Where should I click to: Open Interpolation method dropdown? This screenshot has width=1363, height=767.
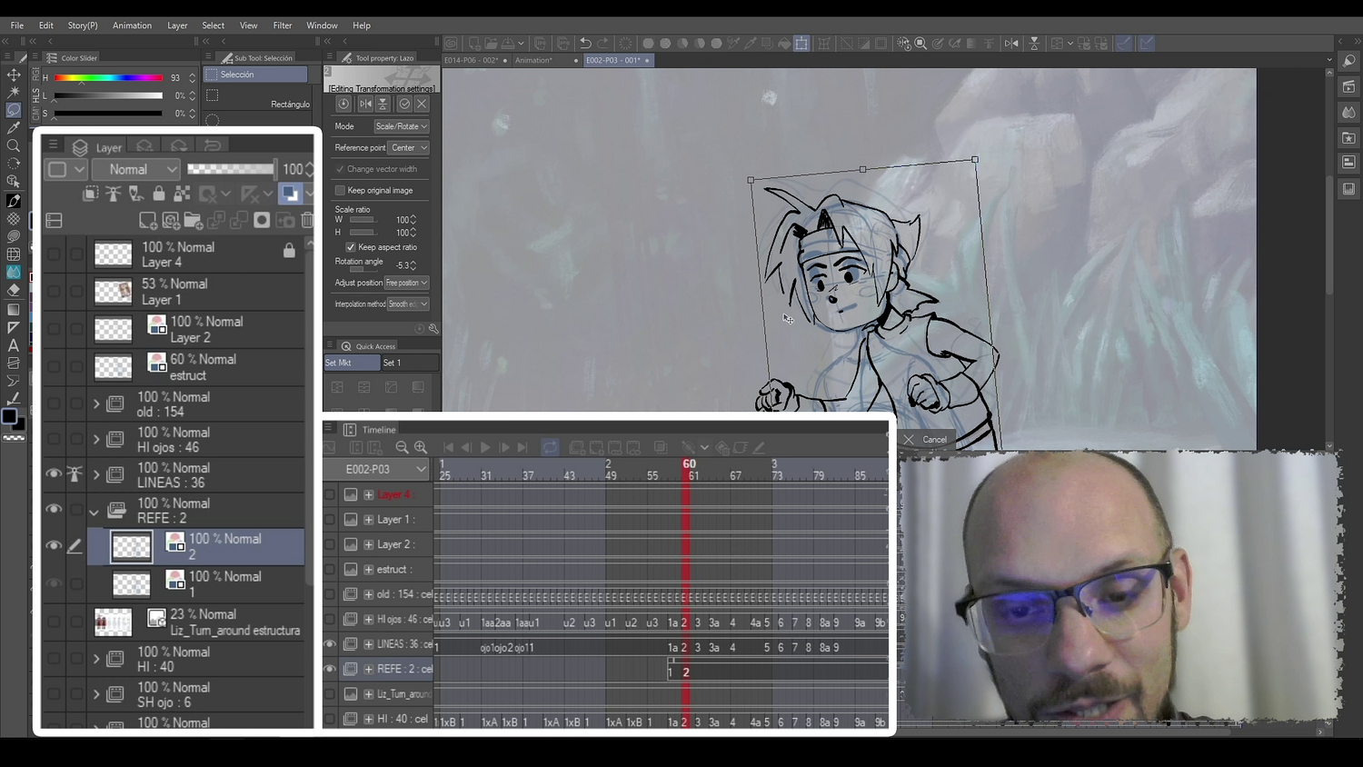tap(408, 304)
